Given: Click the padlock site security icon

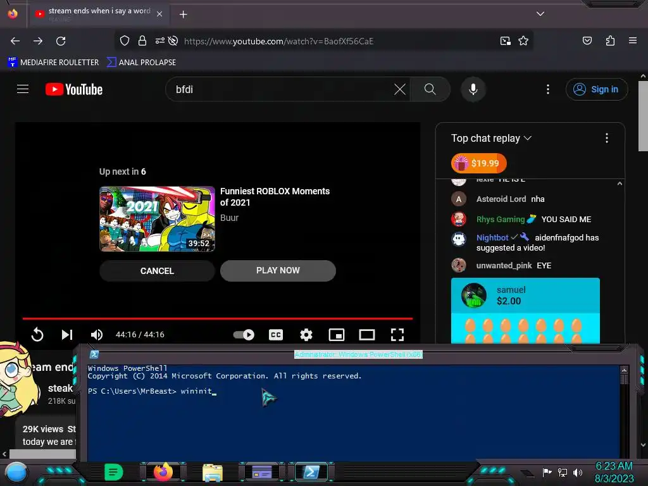Looking at the screenshot, I should [x=142, y=41].
